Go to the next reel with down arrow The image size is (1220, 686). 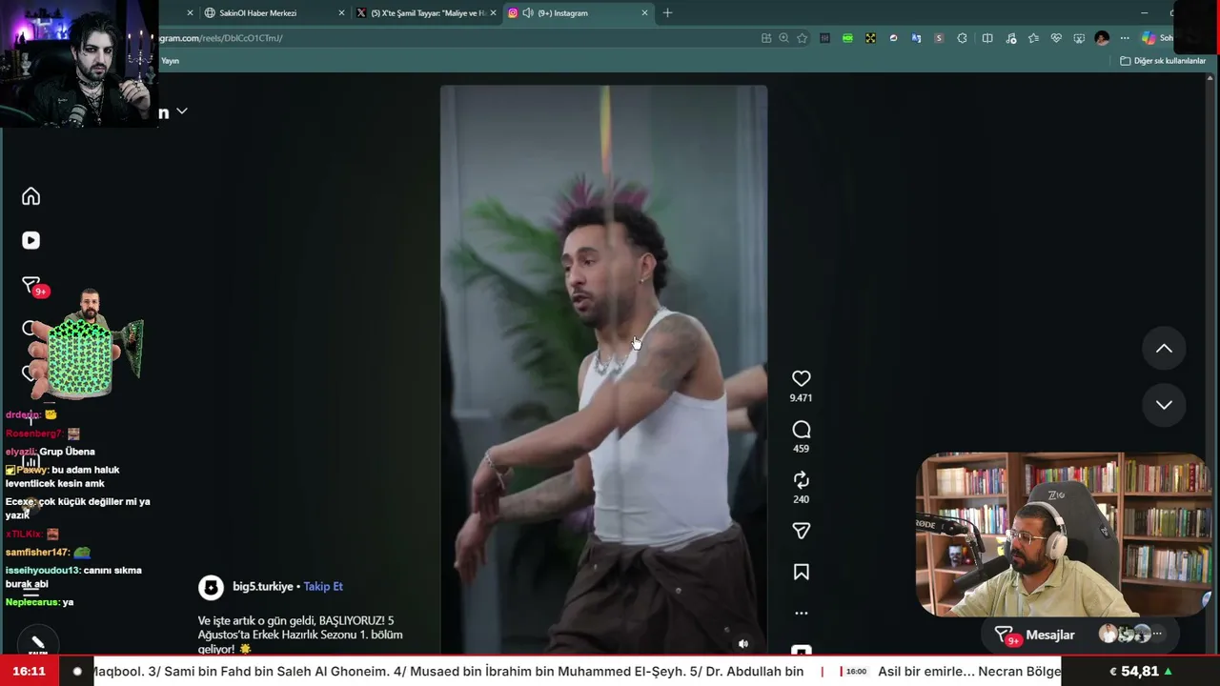point(1164,405)
